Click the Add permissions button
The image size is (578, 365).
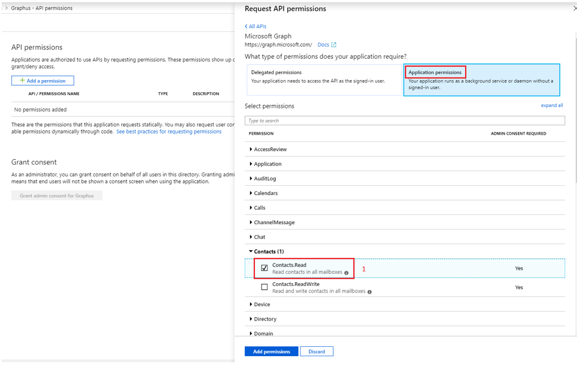click(x=271, y=351)
